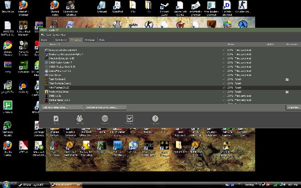Click the Support question mark icon
The width and height of the screenshot is (301, 188).
coord(155,119)
